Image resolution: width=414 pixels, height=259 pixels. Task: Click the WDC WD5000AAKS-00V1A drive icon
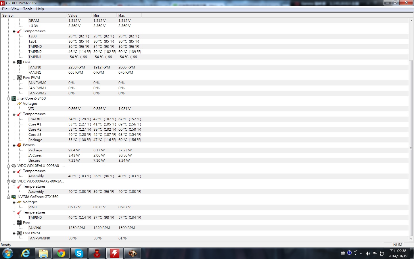[x=14, y=181]
